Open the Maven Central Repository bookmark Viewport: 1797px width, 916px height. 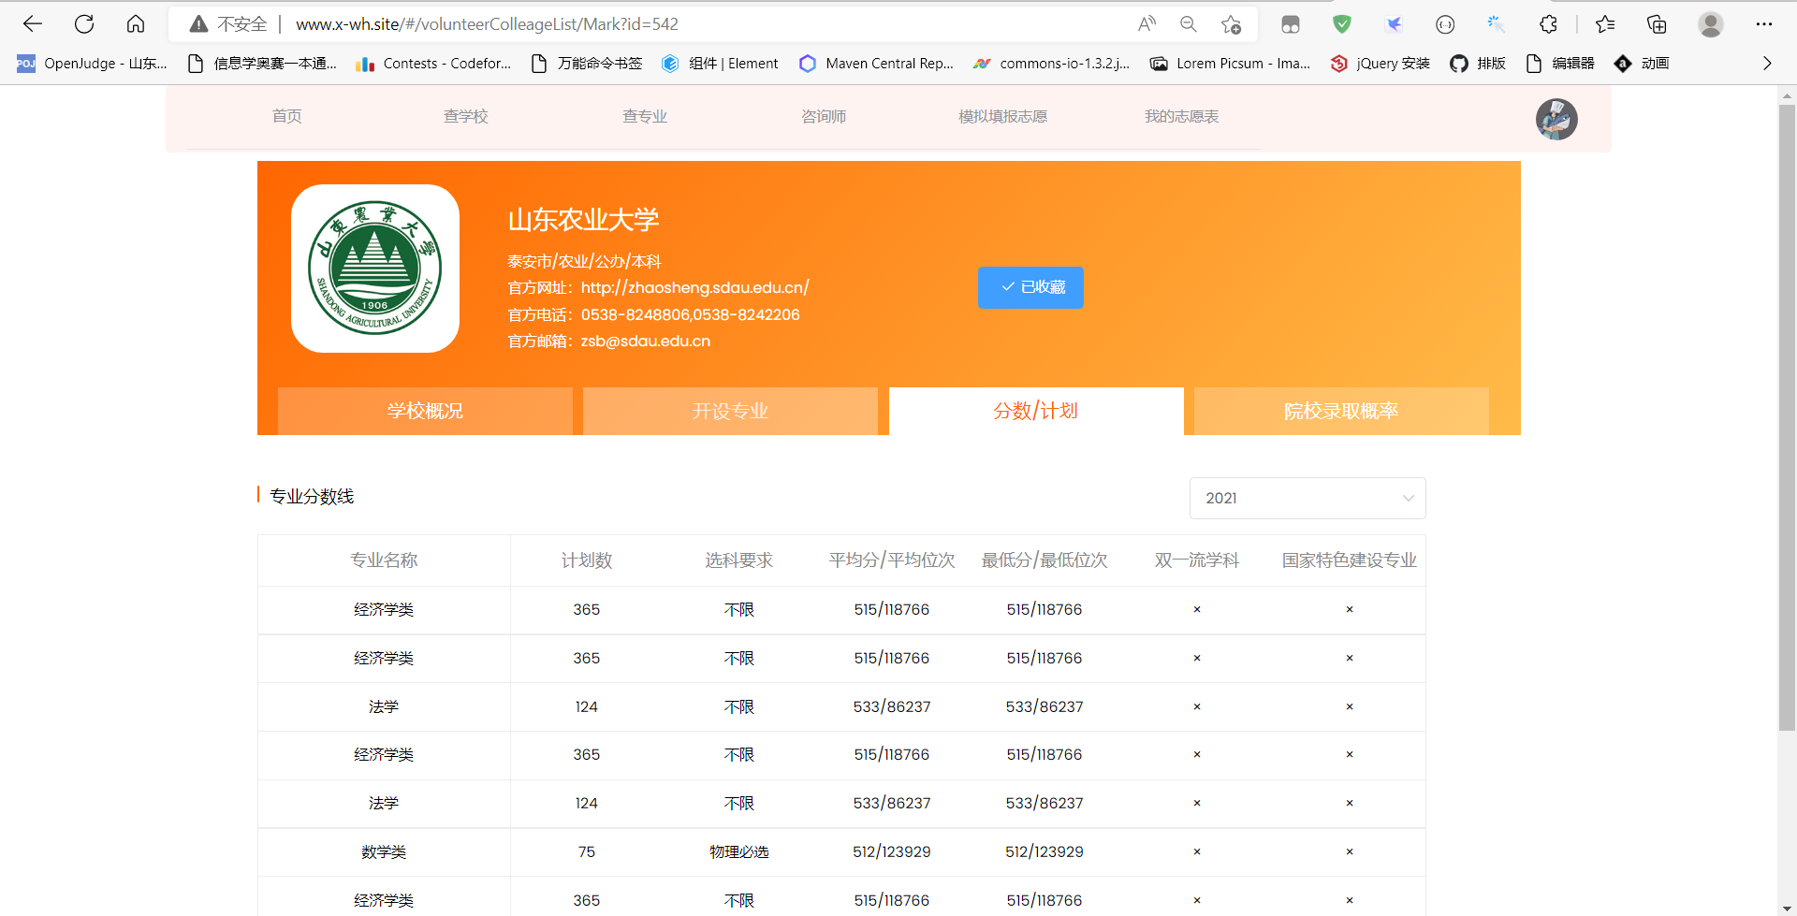point(876,64)
